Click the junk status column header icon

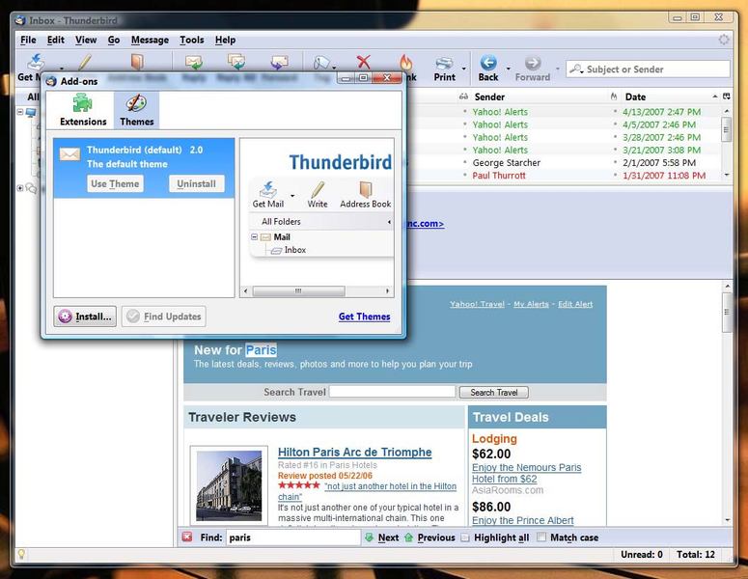tap(614, 96)
